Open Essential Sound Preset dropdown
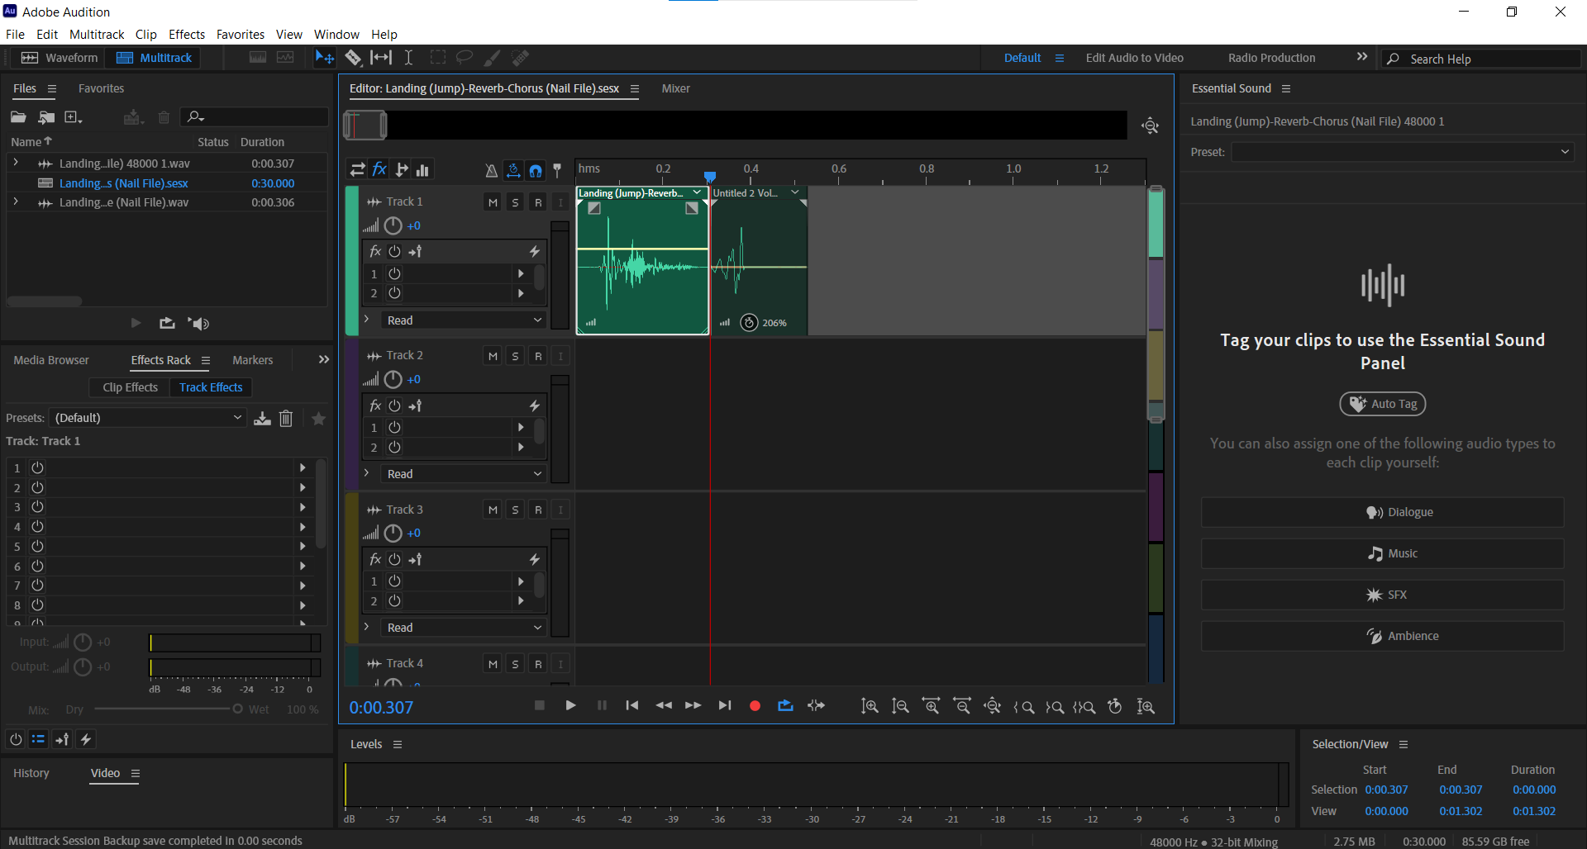Image resolution: width=1587 pixels, height=849 pixels. click(1403, 152)
